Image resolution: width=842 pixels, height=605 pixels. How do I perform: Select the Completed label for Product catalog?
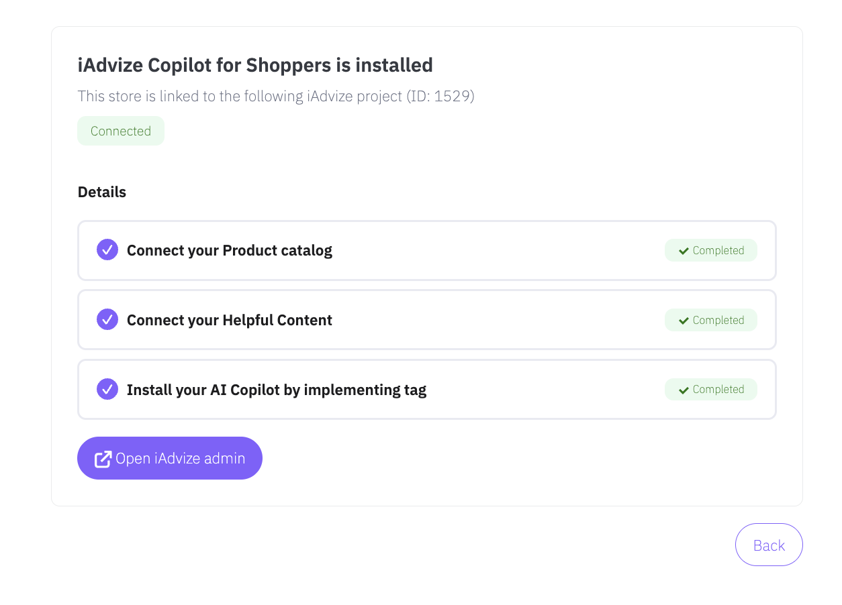pyautogui.click(x=718, y=250)
